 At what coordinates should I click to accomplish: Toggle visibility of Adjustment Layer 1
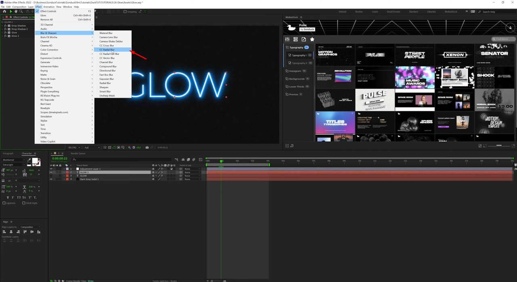tap(51, 169)
